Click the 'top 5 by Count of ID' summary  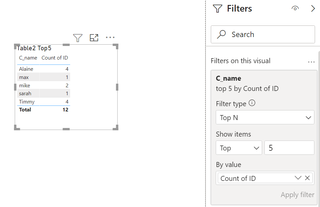pyautogui.click(x=247, y=89)
